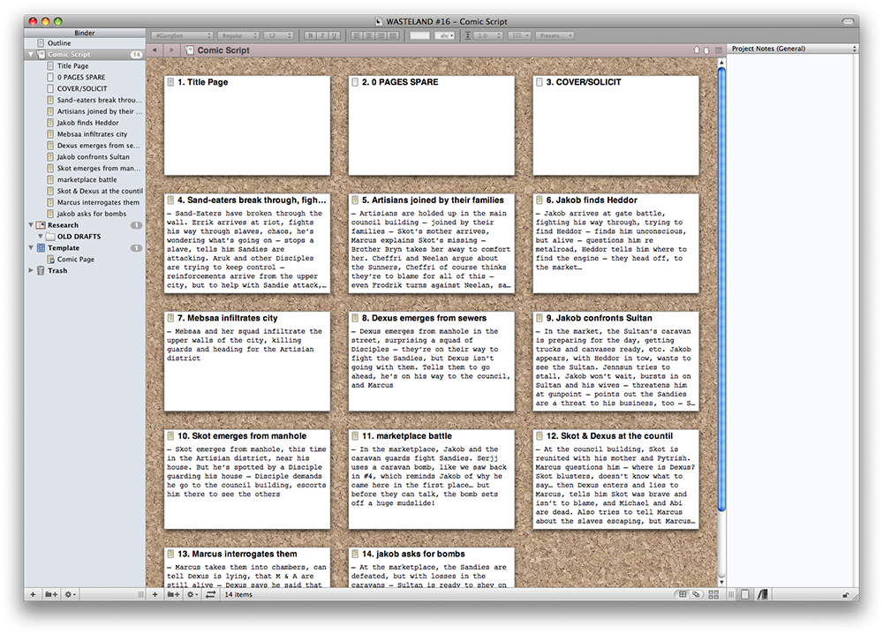Click add folder icon in corkboard footer
The image size is (883, 634).
tap(173, 595)
